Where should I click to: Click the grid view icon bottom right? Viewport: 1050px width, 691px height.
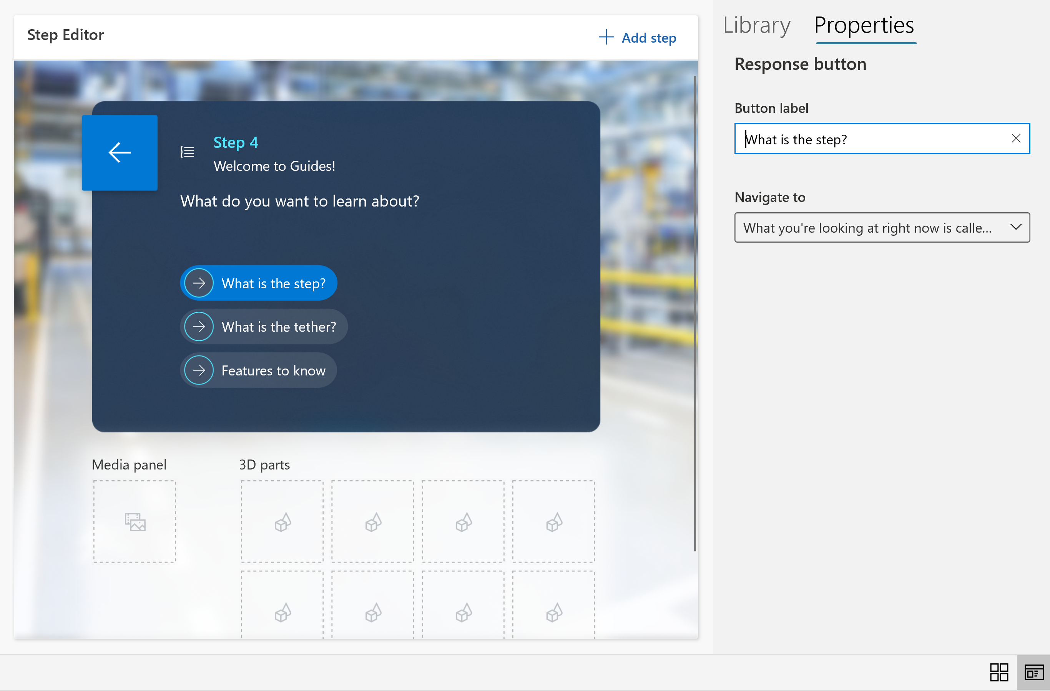(1000, 669)
